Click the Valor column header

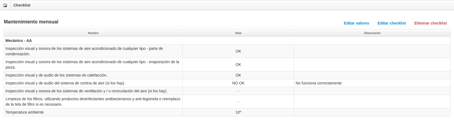238,33
